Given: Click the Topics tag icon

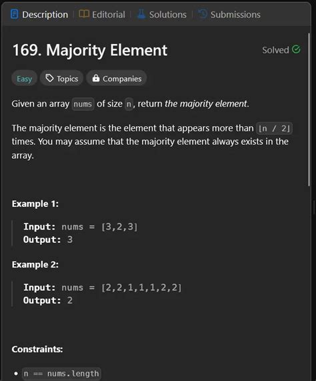Looking at the screenshot, I should 50,78.
